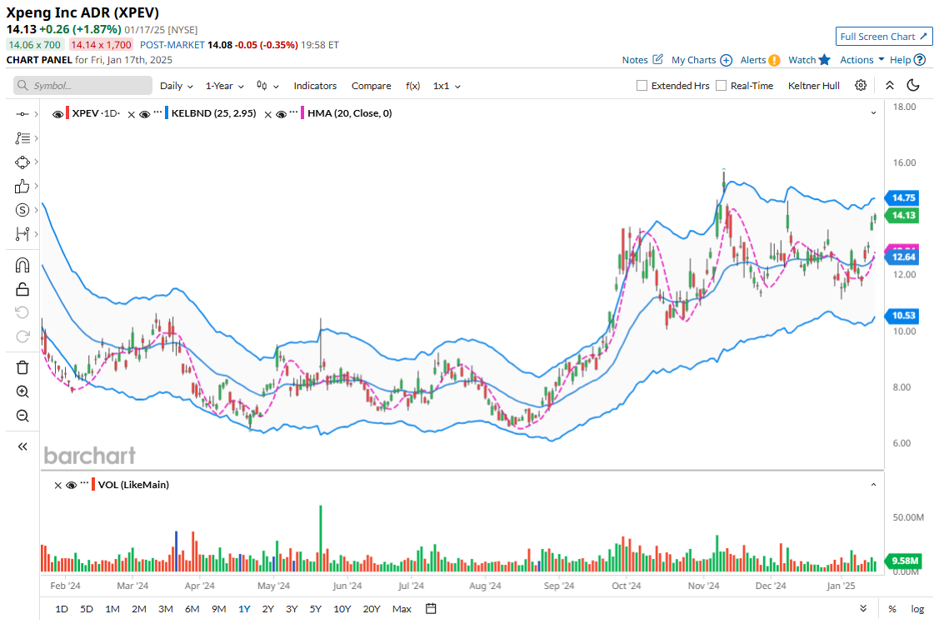The height and width of the screenshot is (639, 944).
Task: Expand the 1-Year range dropdown
Action: (225, 86)
